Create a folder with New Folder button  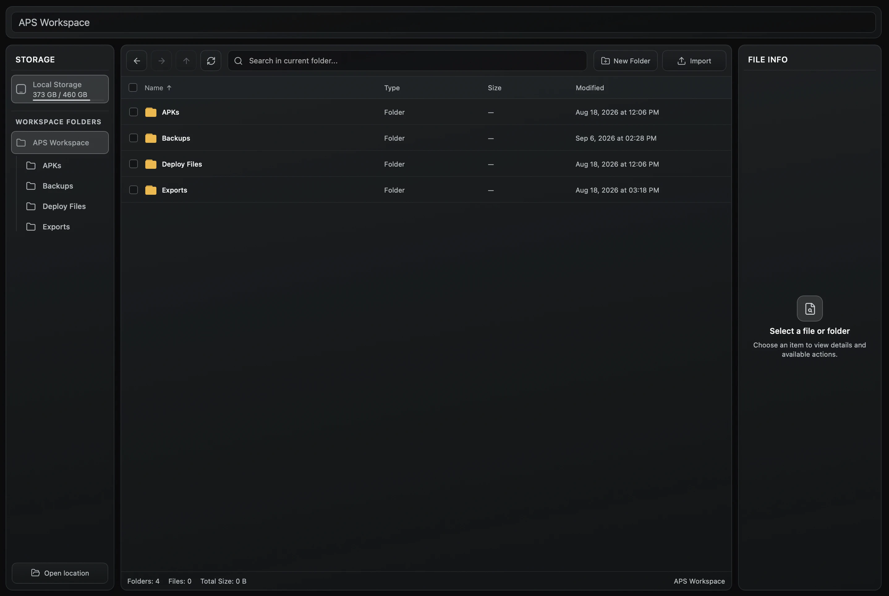626,61
